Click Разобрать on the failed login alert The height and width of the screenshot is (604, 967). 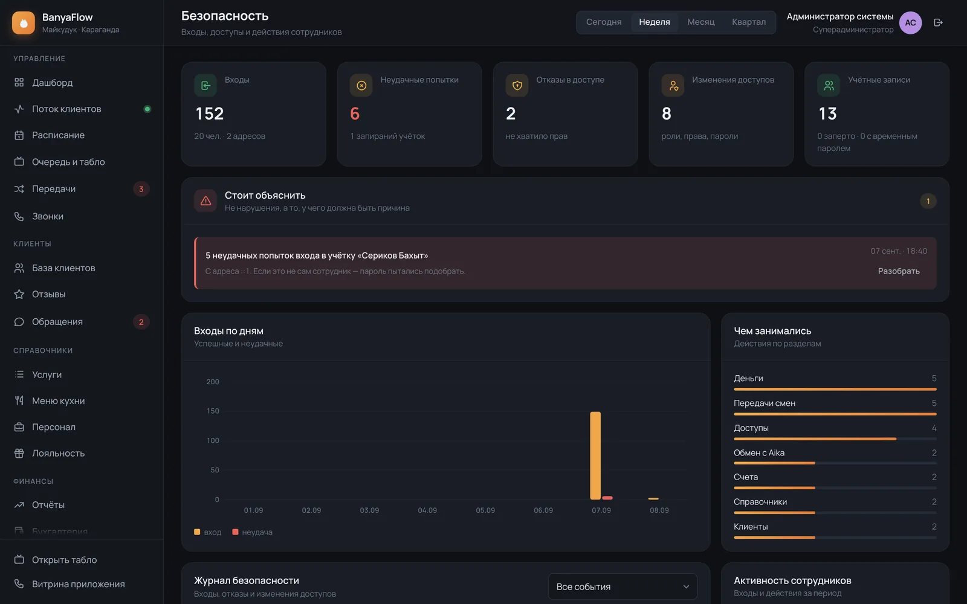[899, 271]
